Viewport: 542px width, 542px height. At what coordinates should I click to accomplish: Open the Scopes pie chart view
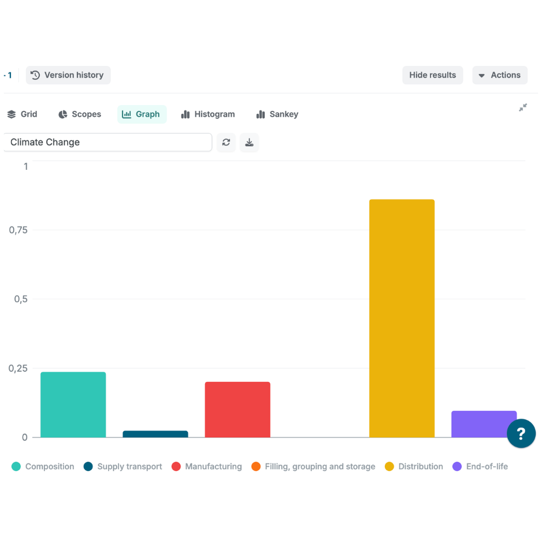click(x=62, y=114)
